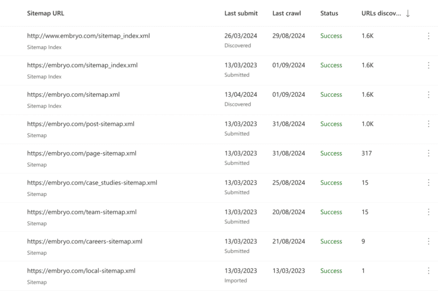Click kebab menu for https://embryo.com/sitemap.xml row
438x298 pixels.
(x=428, y=95)
